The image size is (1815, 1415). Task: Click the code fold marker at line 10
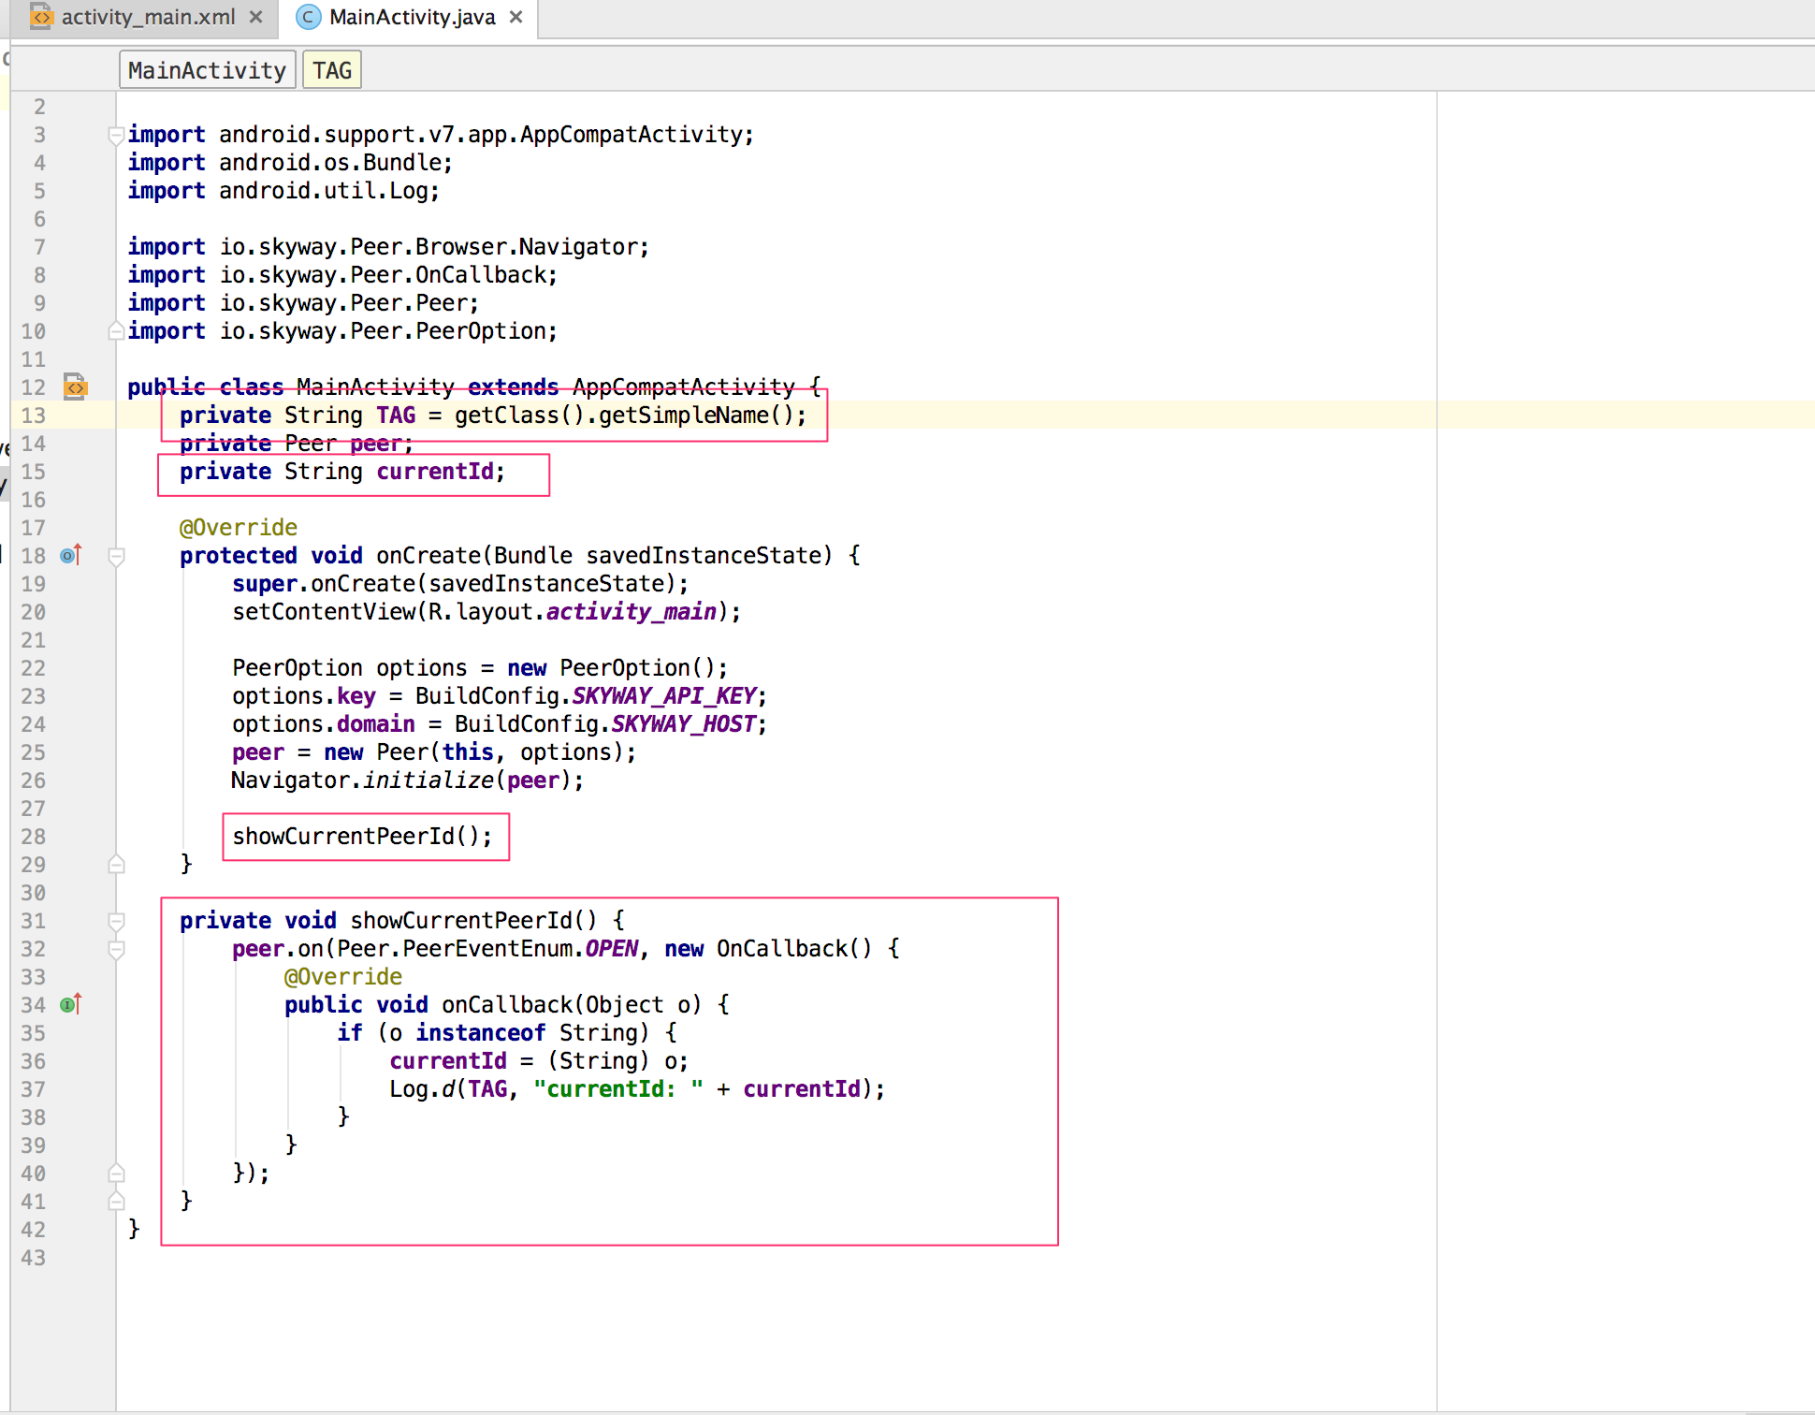click(116, 330)
